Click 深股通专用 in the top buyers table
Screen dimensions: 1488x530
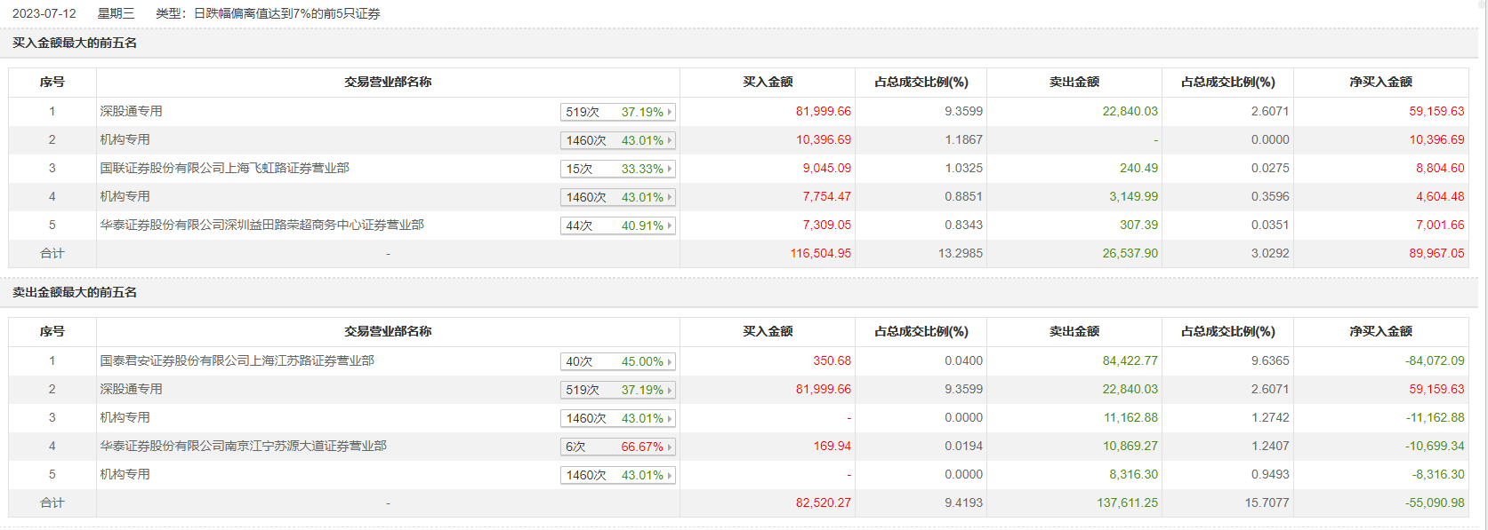(131, 111)
